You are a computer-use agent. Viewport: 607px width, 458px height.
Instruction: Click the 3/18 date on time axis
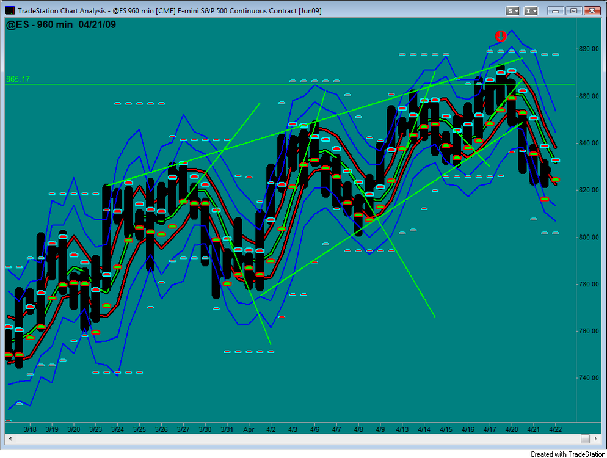pyautogui.click(x=30, y=429)
